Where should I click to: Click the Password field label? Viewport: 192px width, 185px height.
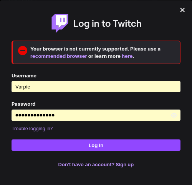coord(23,104)
